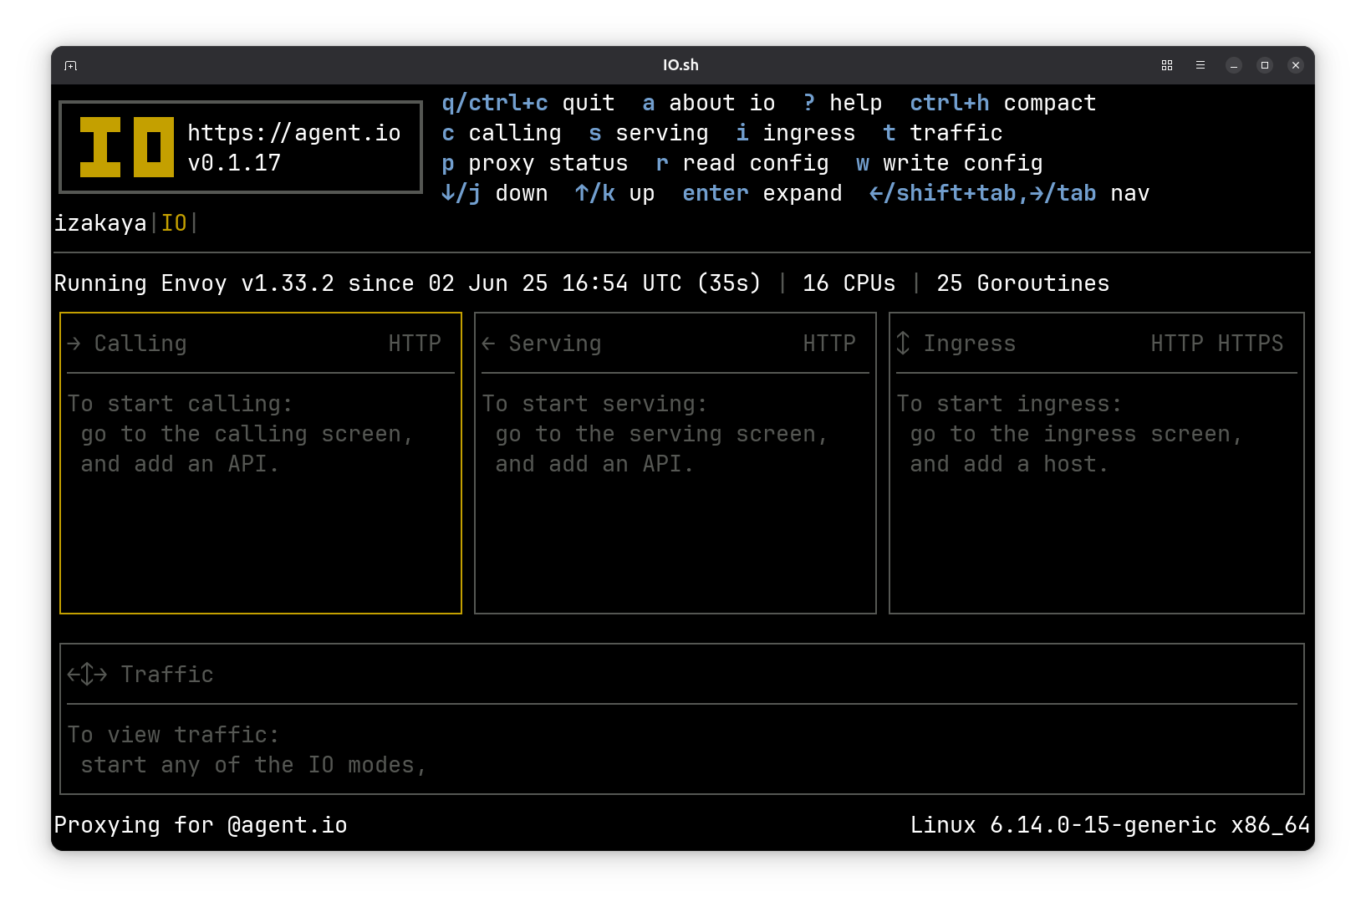Image resolution: width=1366 pixels, height=907 pixels.
Task: Select the Ingress panel title
Action: click(970, 344)
